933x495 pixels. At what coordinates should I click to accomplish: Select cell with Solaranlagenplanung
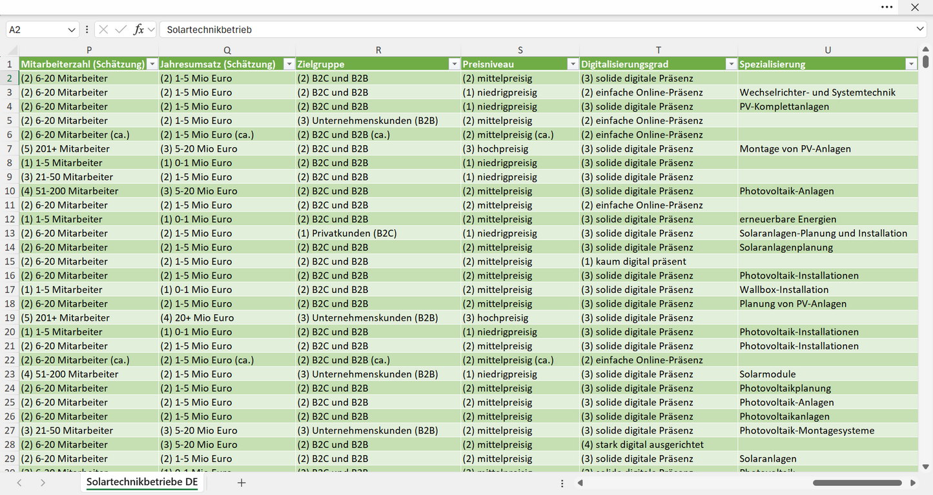[x=828, y=247]
